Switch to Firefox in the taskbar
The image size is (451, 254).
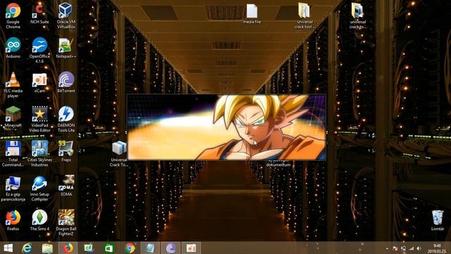point(68,248)
